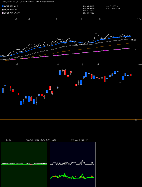
Task: Click the '<Tops' marker label at the right edge
Action: coord(139,19)
